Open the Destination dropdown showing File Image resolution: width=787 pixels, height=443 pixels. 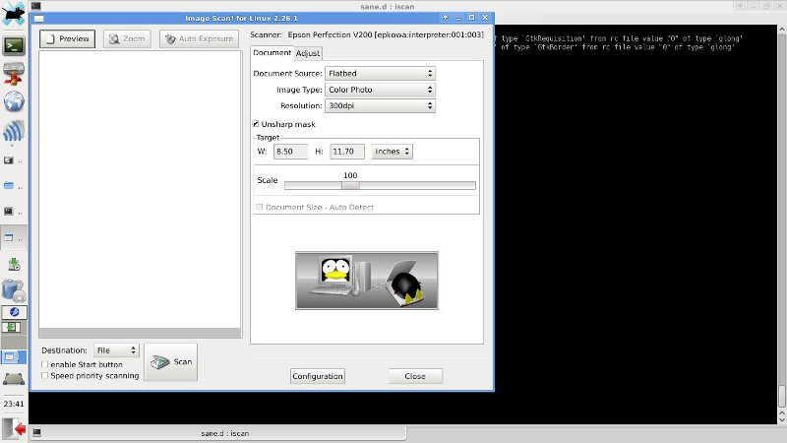[116, 350]
